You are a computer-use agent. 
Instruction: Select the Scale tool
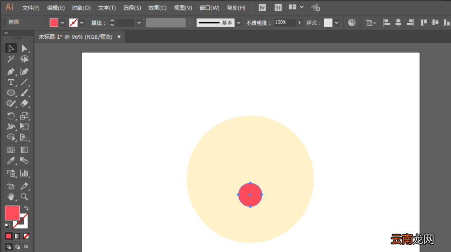tap(24, 116)
